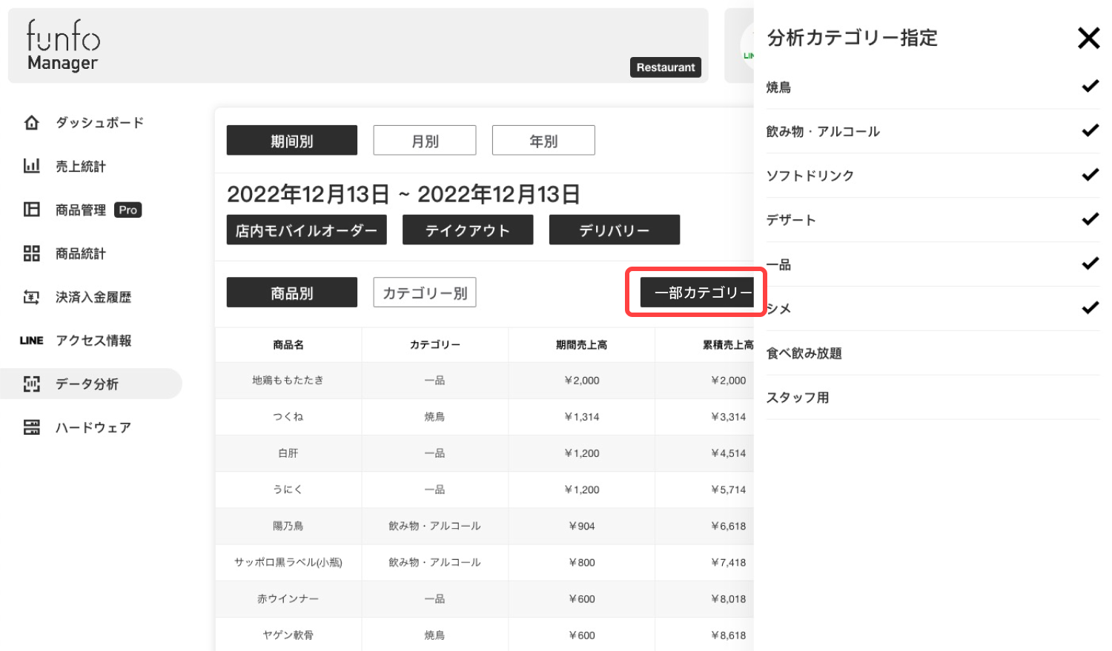Toggle the デリバリー filter button
This screenshot has height=651, width=1112.
615,230
